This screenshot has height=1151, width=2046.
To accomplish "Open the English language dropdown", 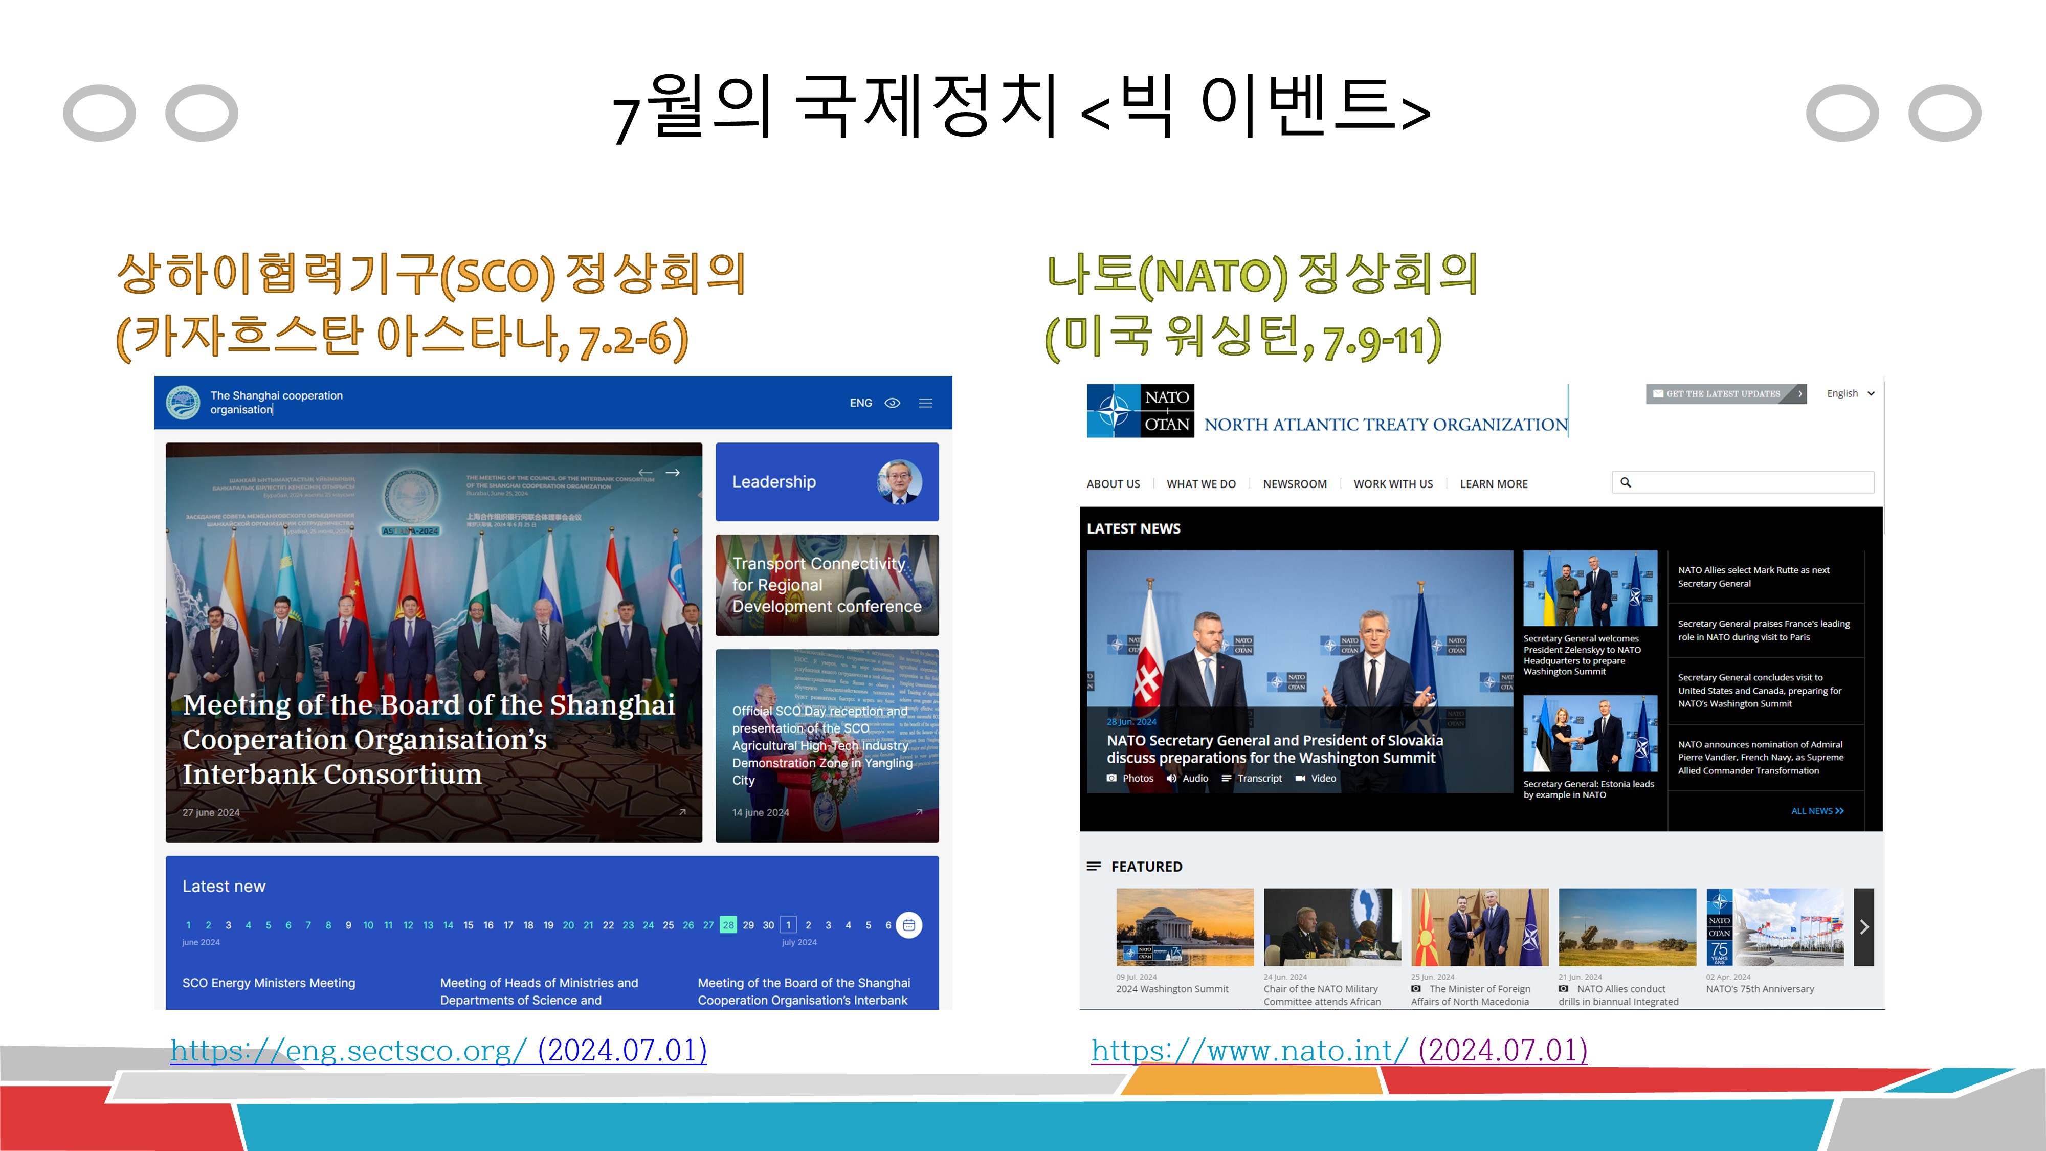I will 1851,394.
